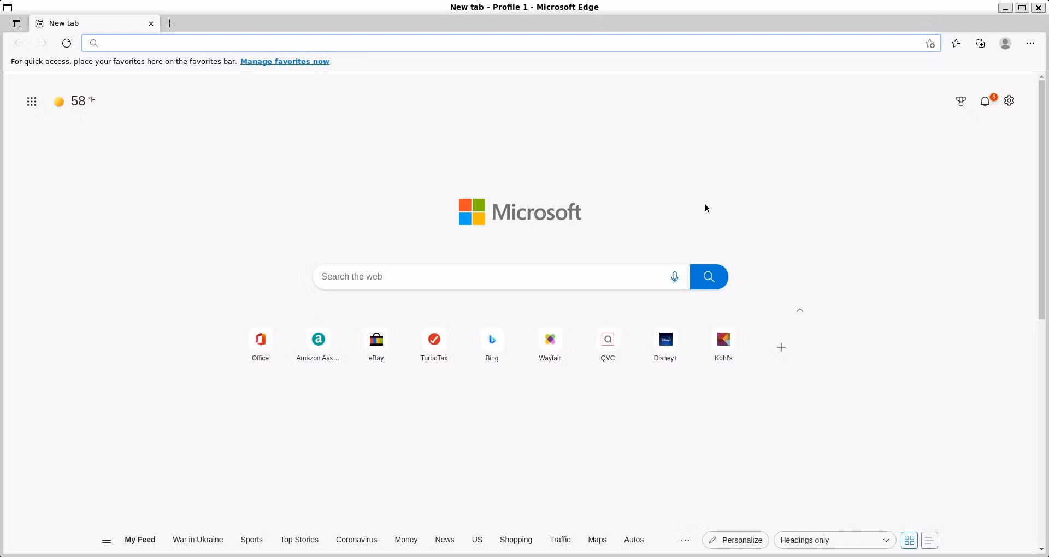1049x557 pixels.
Task: Click the vertical scrollbar thumb
Action: [1042, 200]
